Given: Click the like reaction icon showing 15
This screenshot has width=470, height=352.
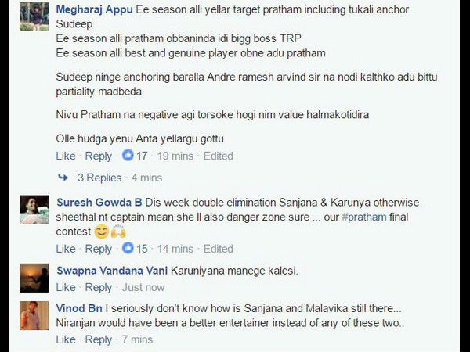Looking at the screenshot, I should [127, 249].
